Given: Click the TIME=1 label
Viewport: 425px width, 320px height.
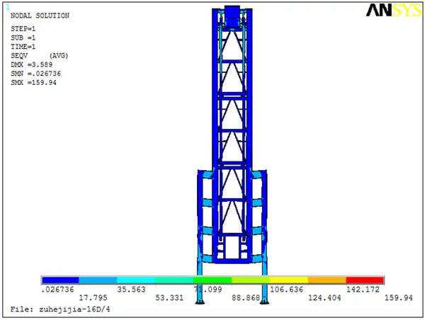Looking at the screenshot, I should pyautogui.click(x=23, y=46).
